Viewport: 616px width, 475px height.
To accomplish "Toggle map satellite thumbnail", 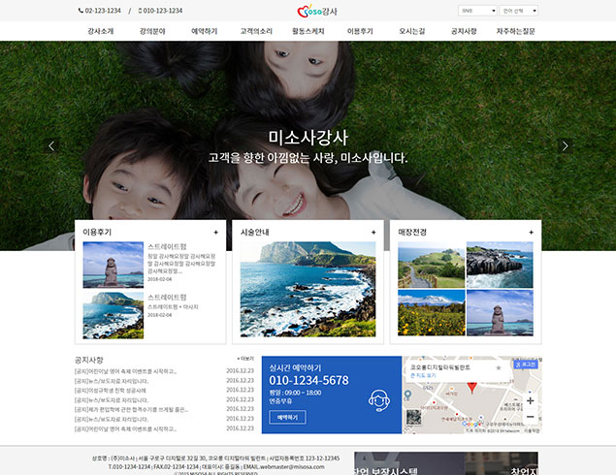I will click(413, 417).
